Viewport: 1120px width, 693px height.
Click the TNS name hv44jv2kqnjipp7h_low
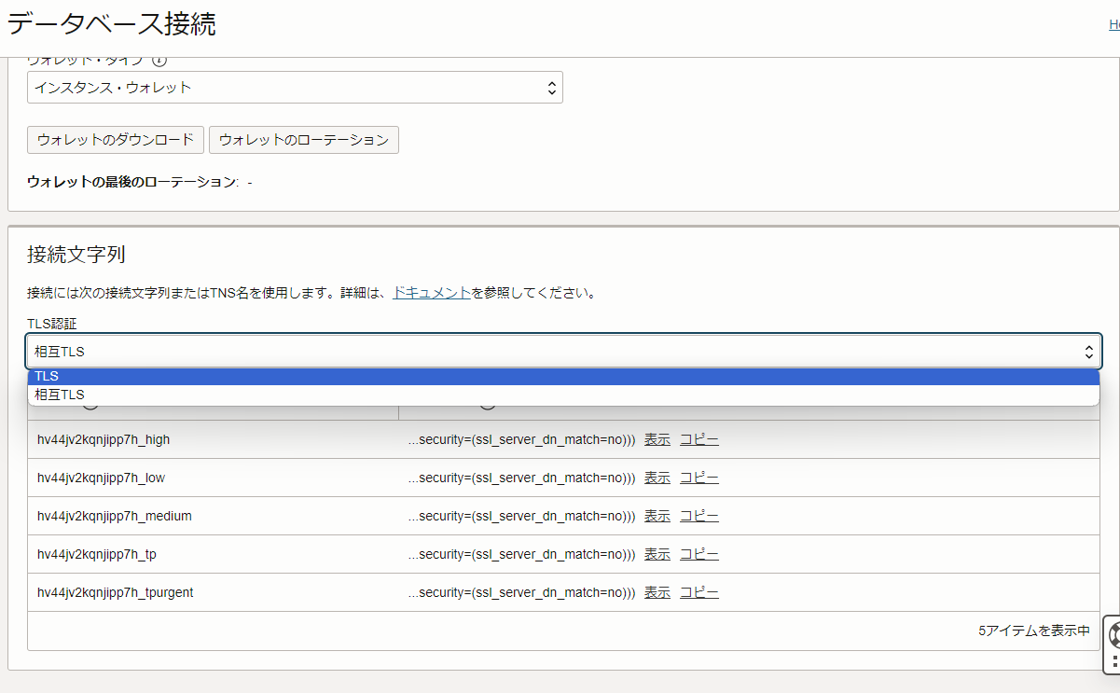[101, 478]
